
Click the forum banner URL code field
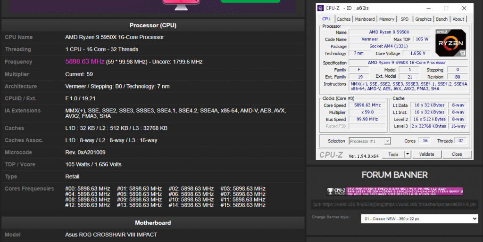click(395, 204)
